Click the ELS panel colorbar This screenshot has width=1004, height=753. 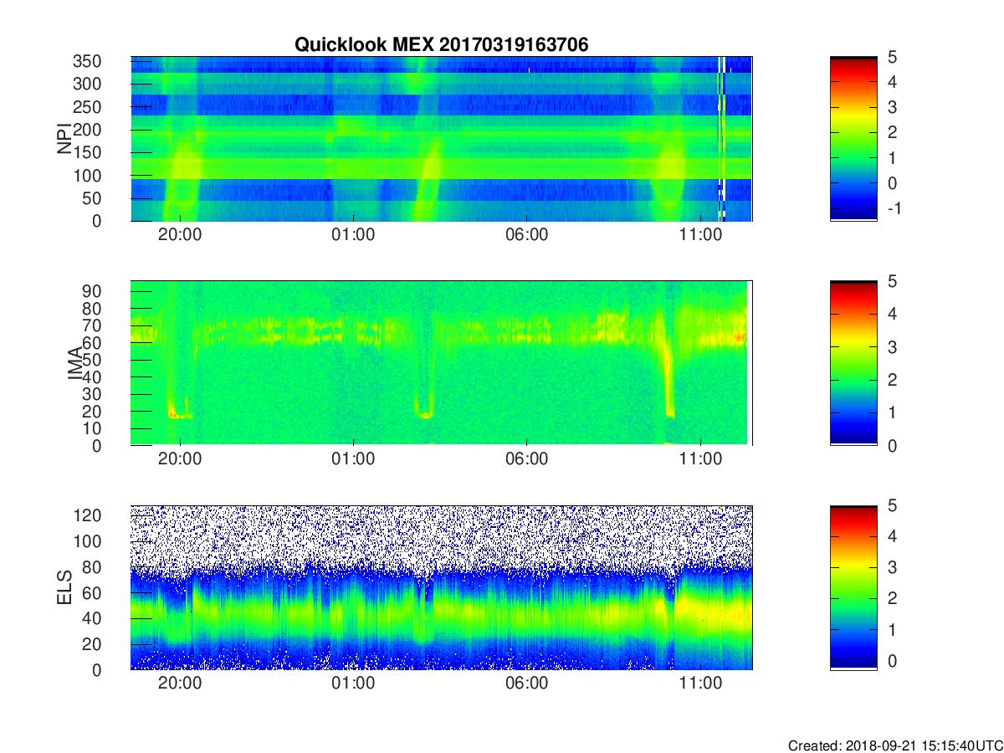point(853,587)
